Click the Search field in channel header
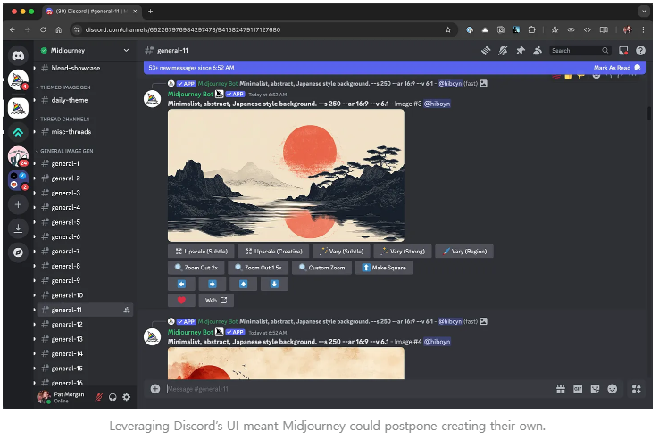Screen dimensions: 659x439 [x=580, y=50]
